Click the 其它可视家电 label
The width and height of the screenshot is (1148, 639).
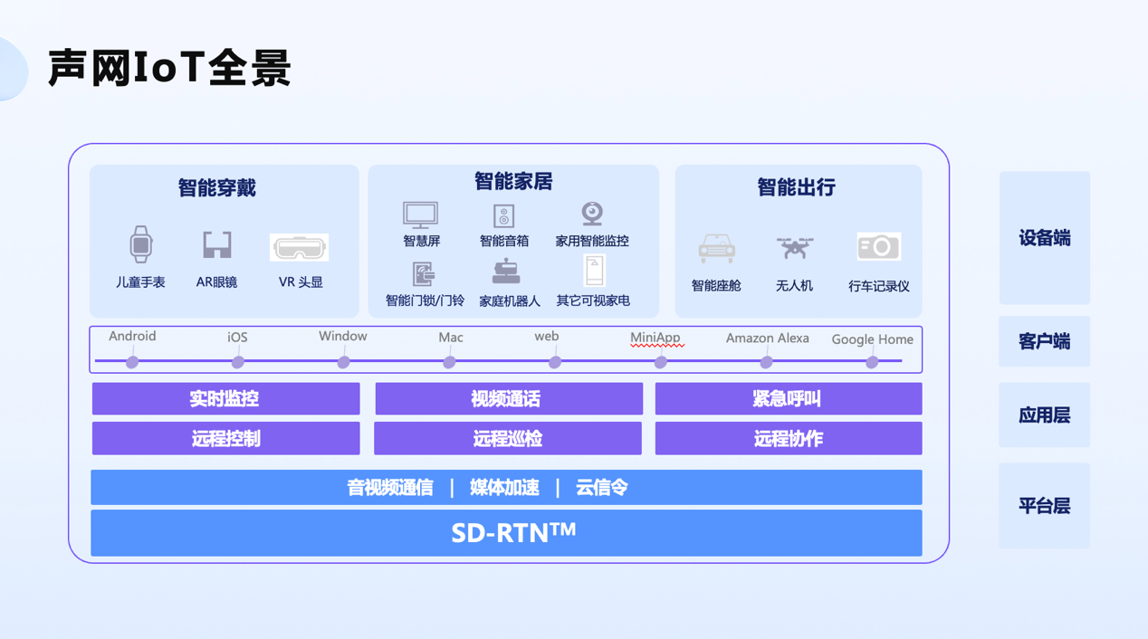coord(593,300)
